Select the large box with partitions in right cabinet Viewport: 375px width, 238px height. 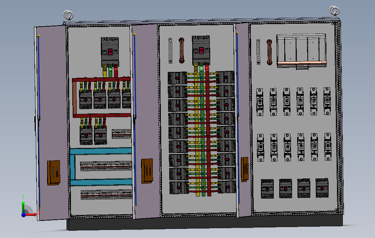pyautogui.click(x=302, y=51)
